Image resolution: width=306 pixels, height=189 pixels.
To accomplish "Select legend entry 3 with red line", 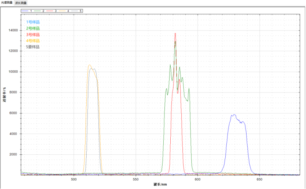I will (52, 11).
